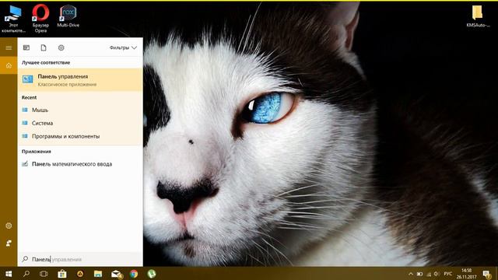Launch Microsoft Store from the taskbar
The height and width of the screenshot is (280, 498).
(62, 274)
